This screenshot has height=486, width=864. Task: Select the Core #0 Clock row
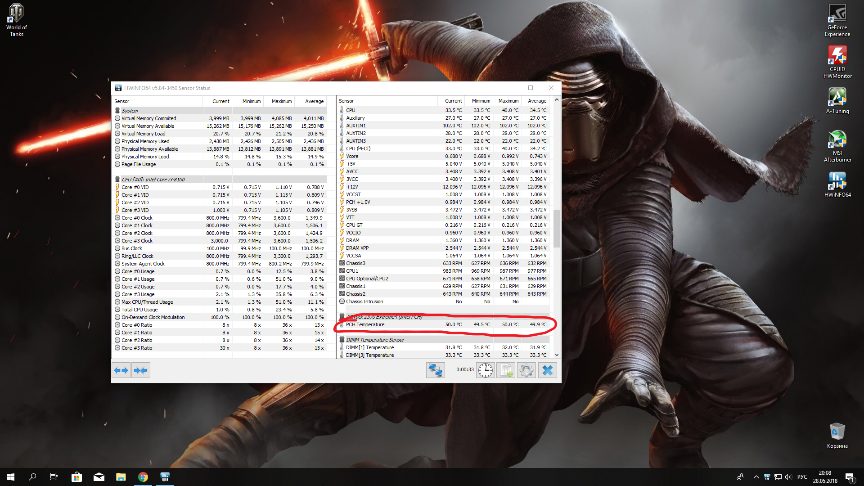[x=137, y=218]
